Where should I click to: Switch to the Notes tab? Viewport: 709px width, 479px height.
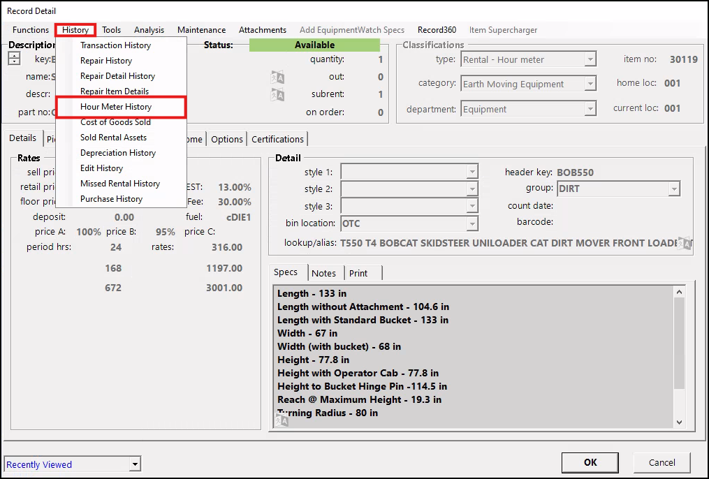(323, 273)
